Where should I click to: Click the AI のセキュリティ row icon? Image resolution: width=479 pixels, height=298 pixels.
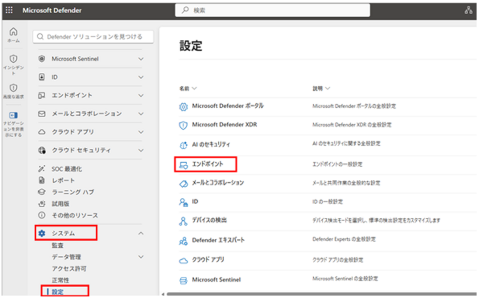click(183, 145)
